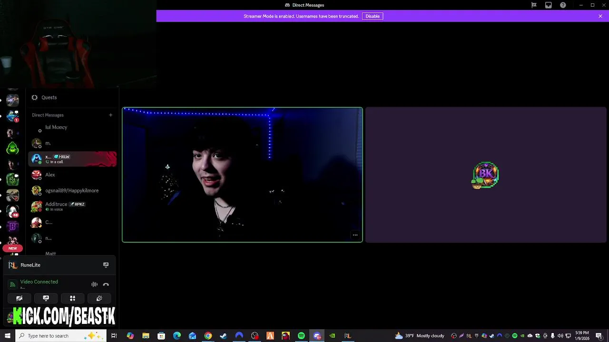Open the Video Connected connection status icon
This screenshot has height=342, width=609.
point(13,285)
